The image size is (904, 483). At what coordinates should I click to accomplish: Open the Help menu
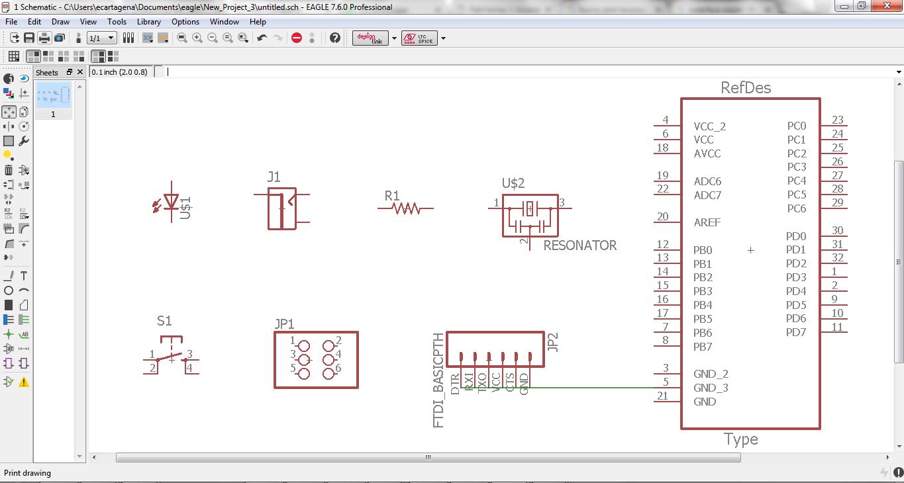click(258, 22)
